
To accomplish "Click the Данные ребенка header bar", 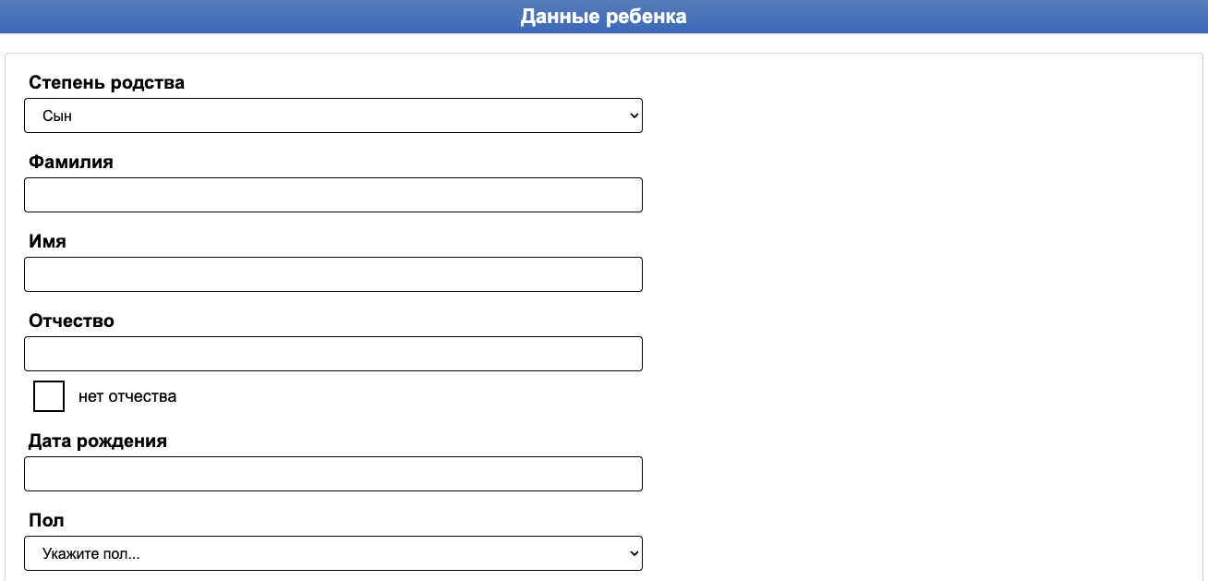I will coord(603,17).
